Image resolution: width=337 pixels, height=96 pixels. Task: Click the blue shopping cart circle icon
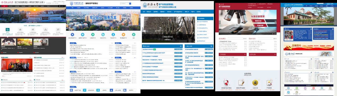click(x=72, y=34)
